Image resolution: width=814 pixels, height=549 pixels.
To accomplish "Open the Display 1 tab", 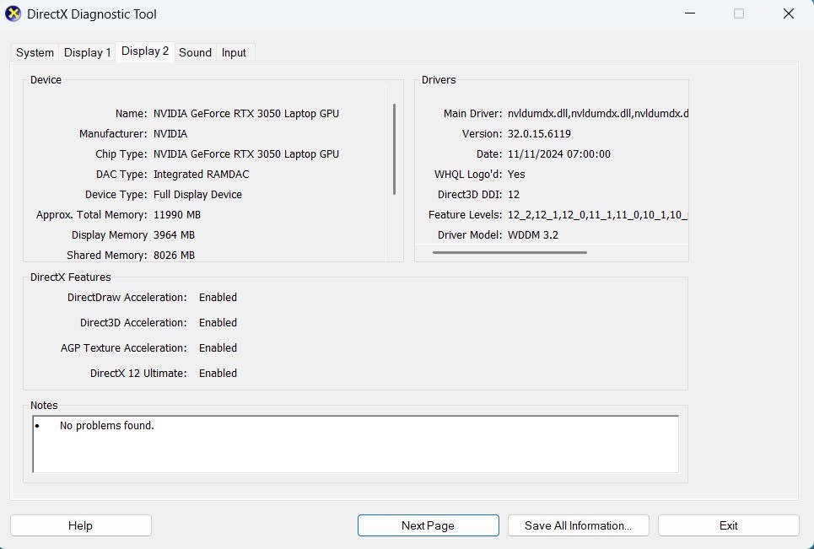I will pyautogui.click(x=87, y=52).
